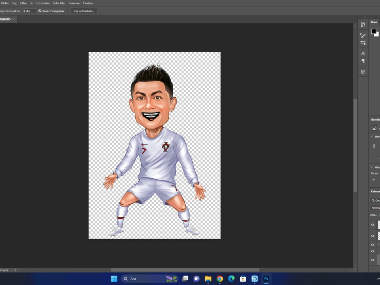The height and width of the screenshot is (285, 380).
Task: Open the Brushes panel icon with sliders
Action: [x=363, y=43]
